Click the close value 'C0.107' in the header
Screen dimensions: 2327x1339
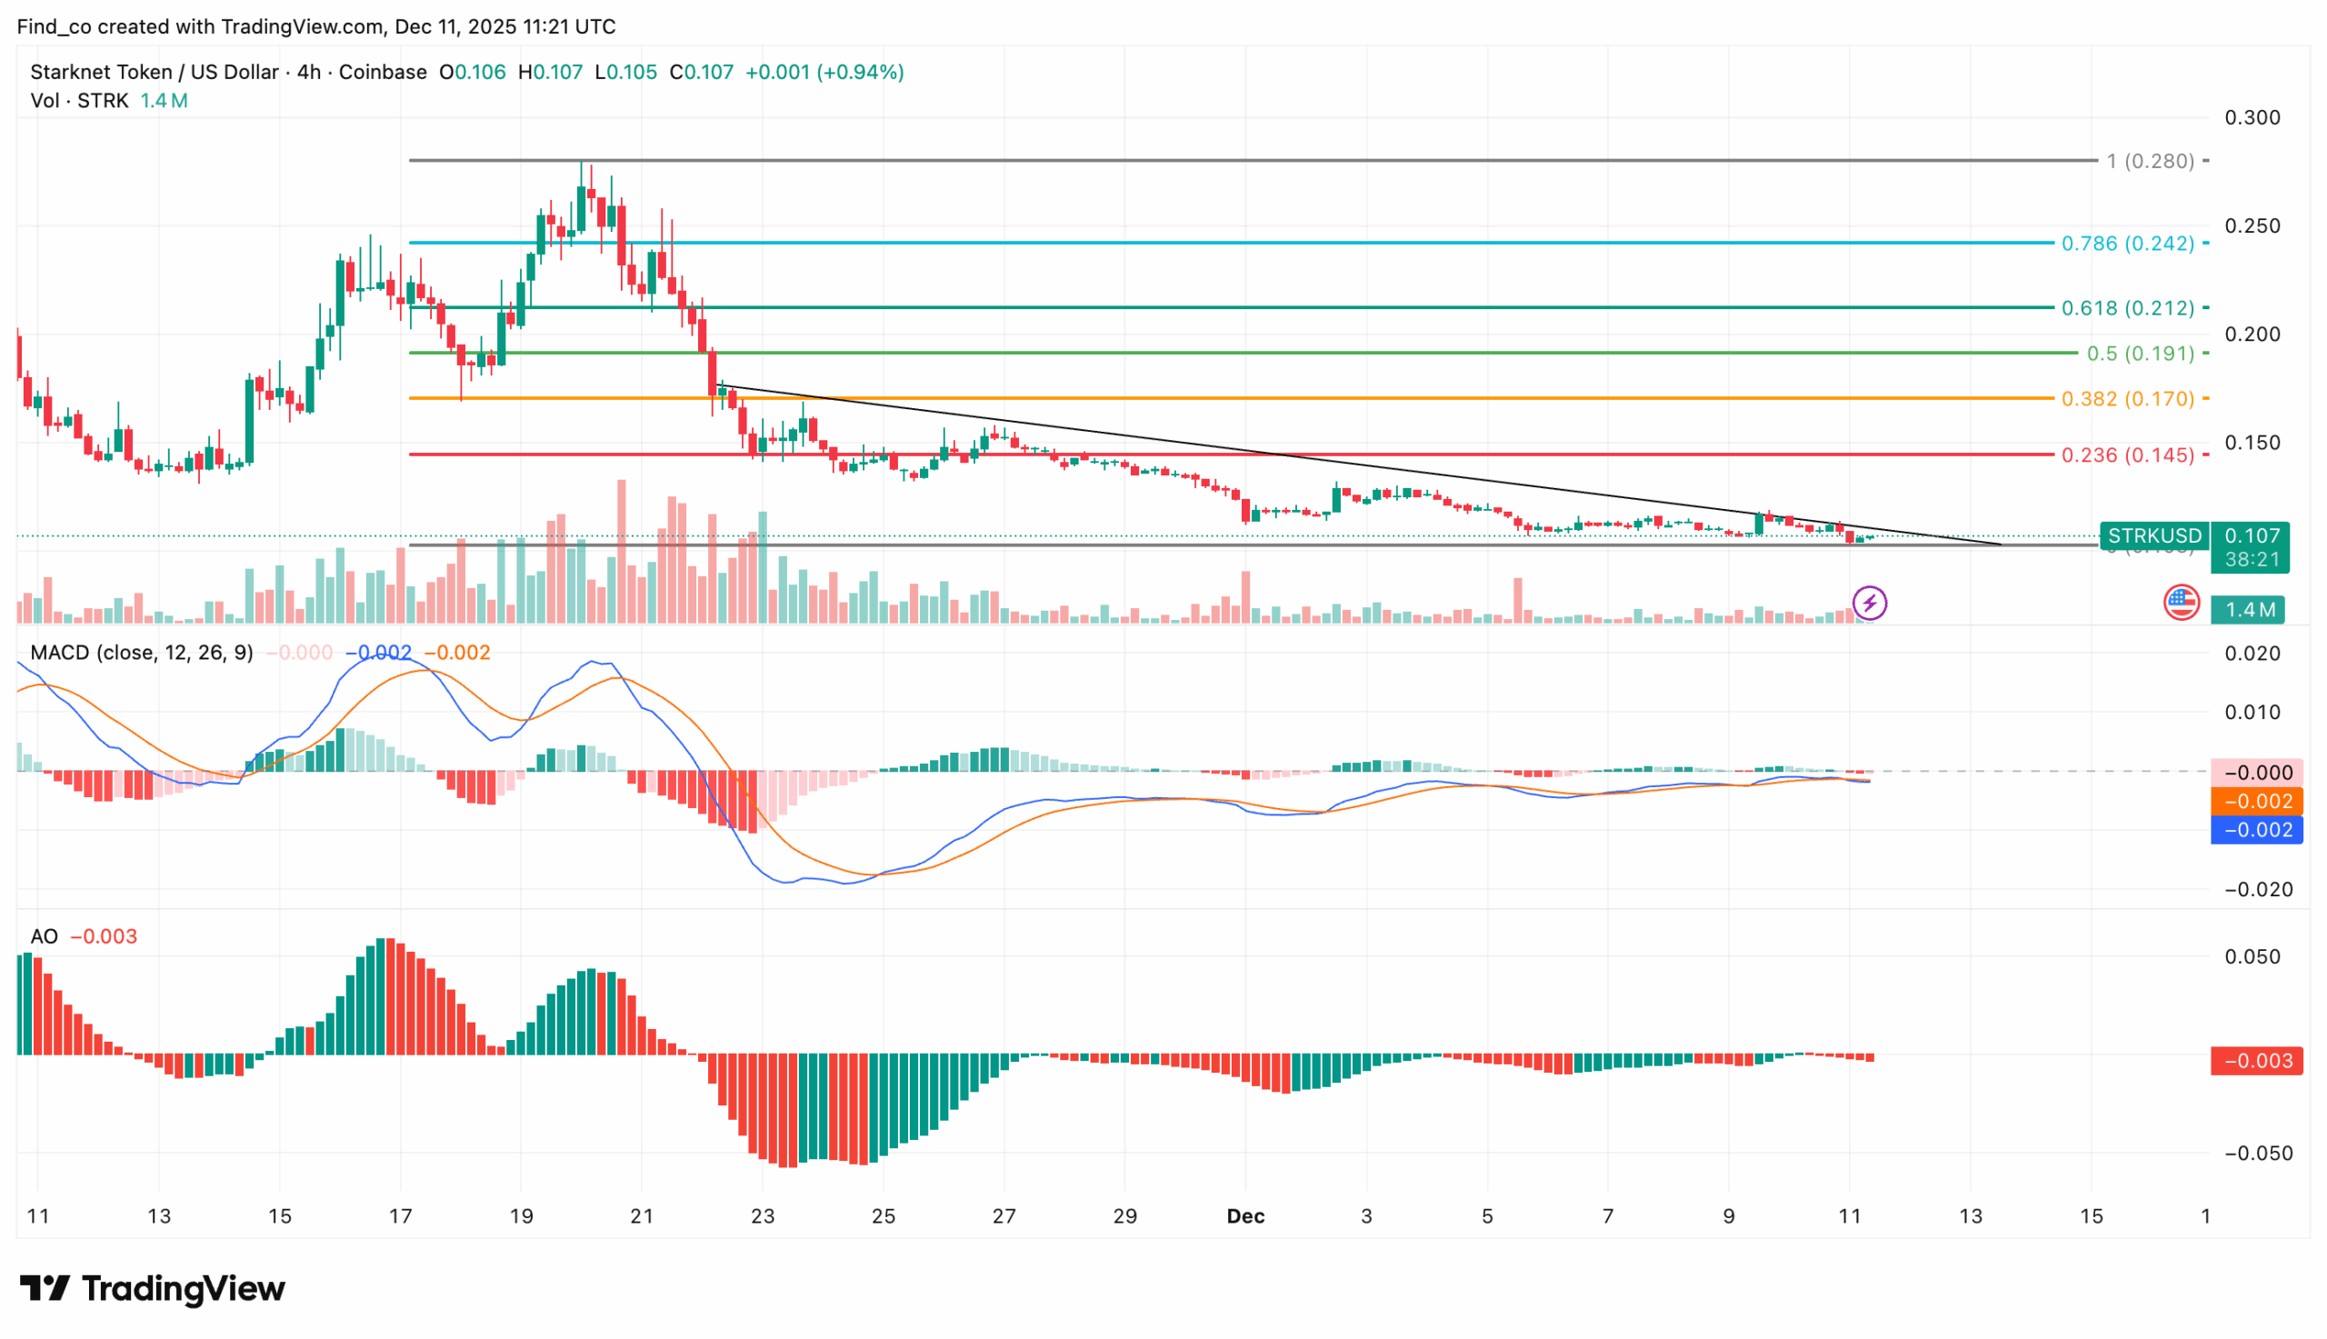coord(701,72)
